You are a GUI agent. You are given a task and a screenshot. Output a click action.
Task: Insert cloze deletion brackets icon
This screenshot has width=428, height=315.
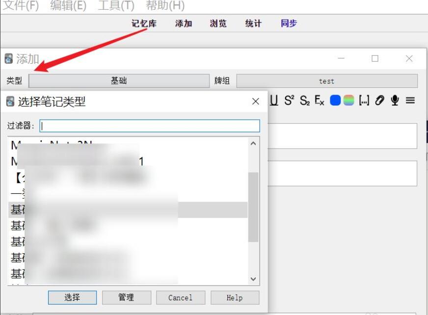(364, 101)
